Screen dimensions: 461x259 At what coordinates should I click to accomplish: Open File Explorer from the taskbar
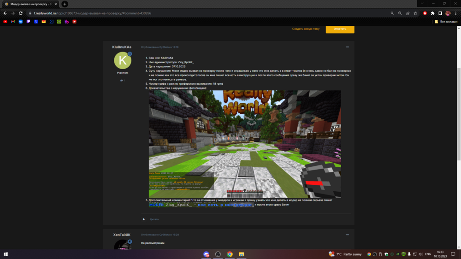[x=242, y=254]
